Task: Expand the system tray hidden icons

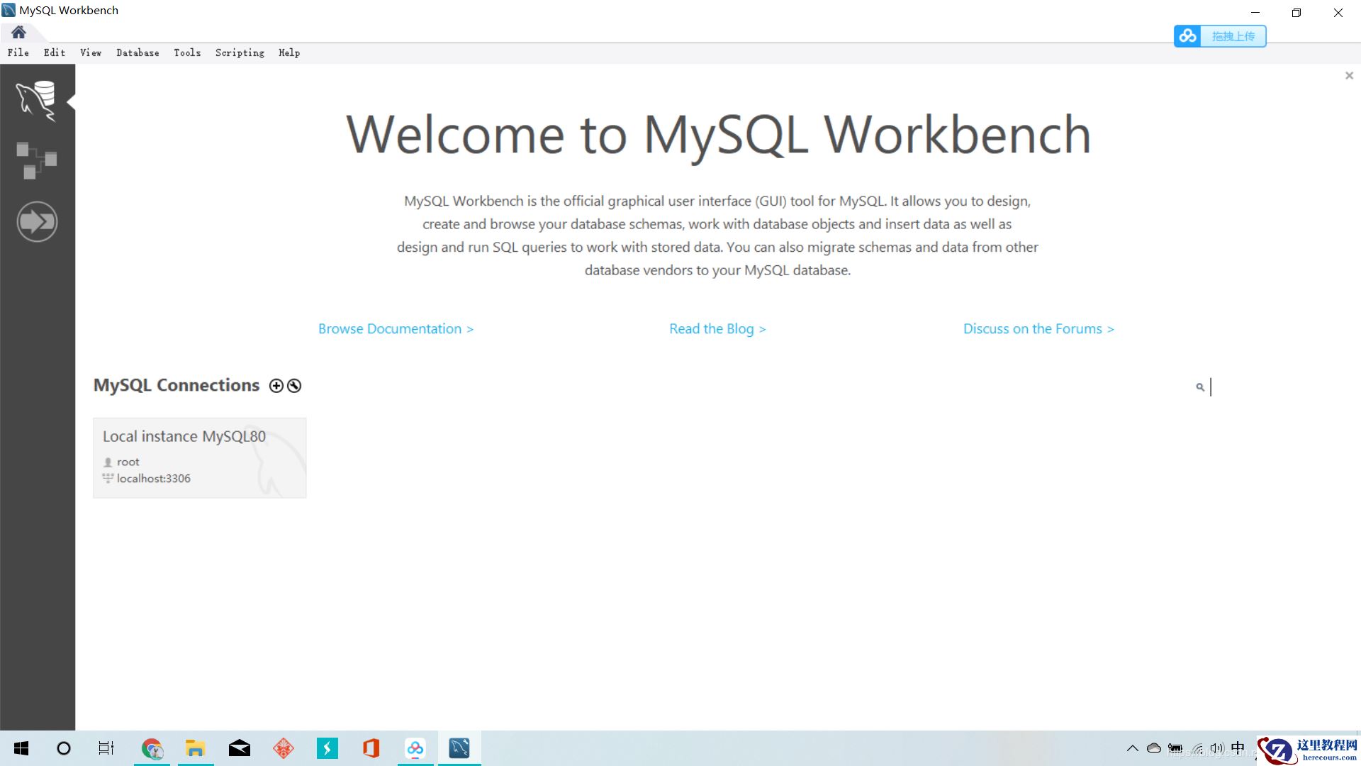Action: pyautogui.click(x=1133, y=748)
